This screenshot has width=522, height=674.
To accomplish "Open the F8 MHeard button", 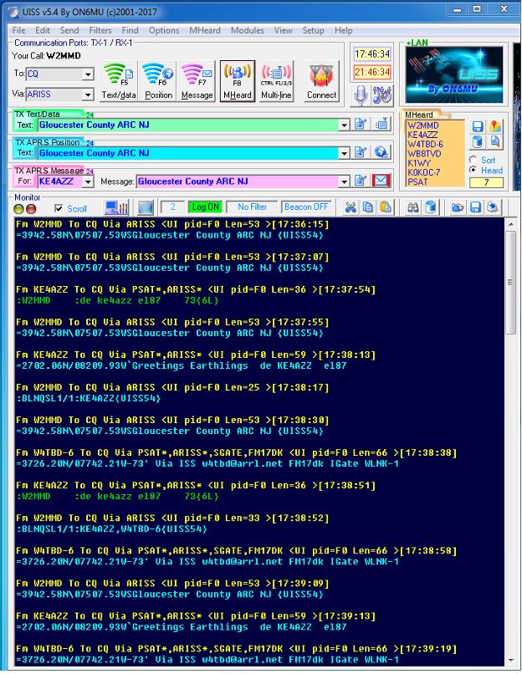I will (x=238, y=81).
